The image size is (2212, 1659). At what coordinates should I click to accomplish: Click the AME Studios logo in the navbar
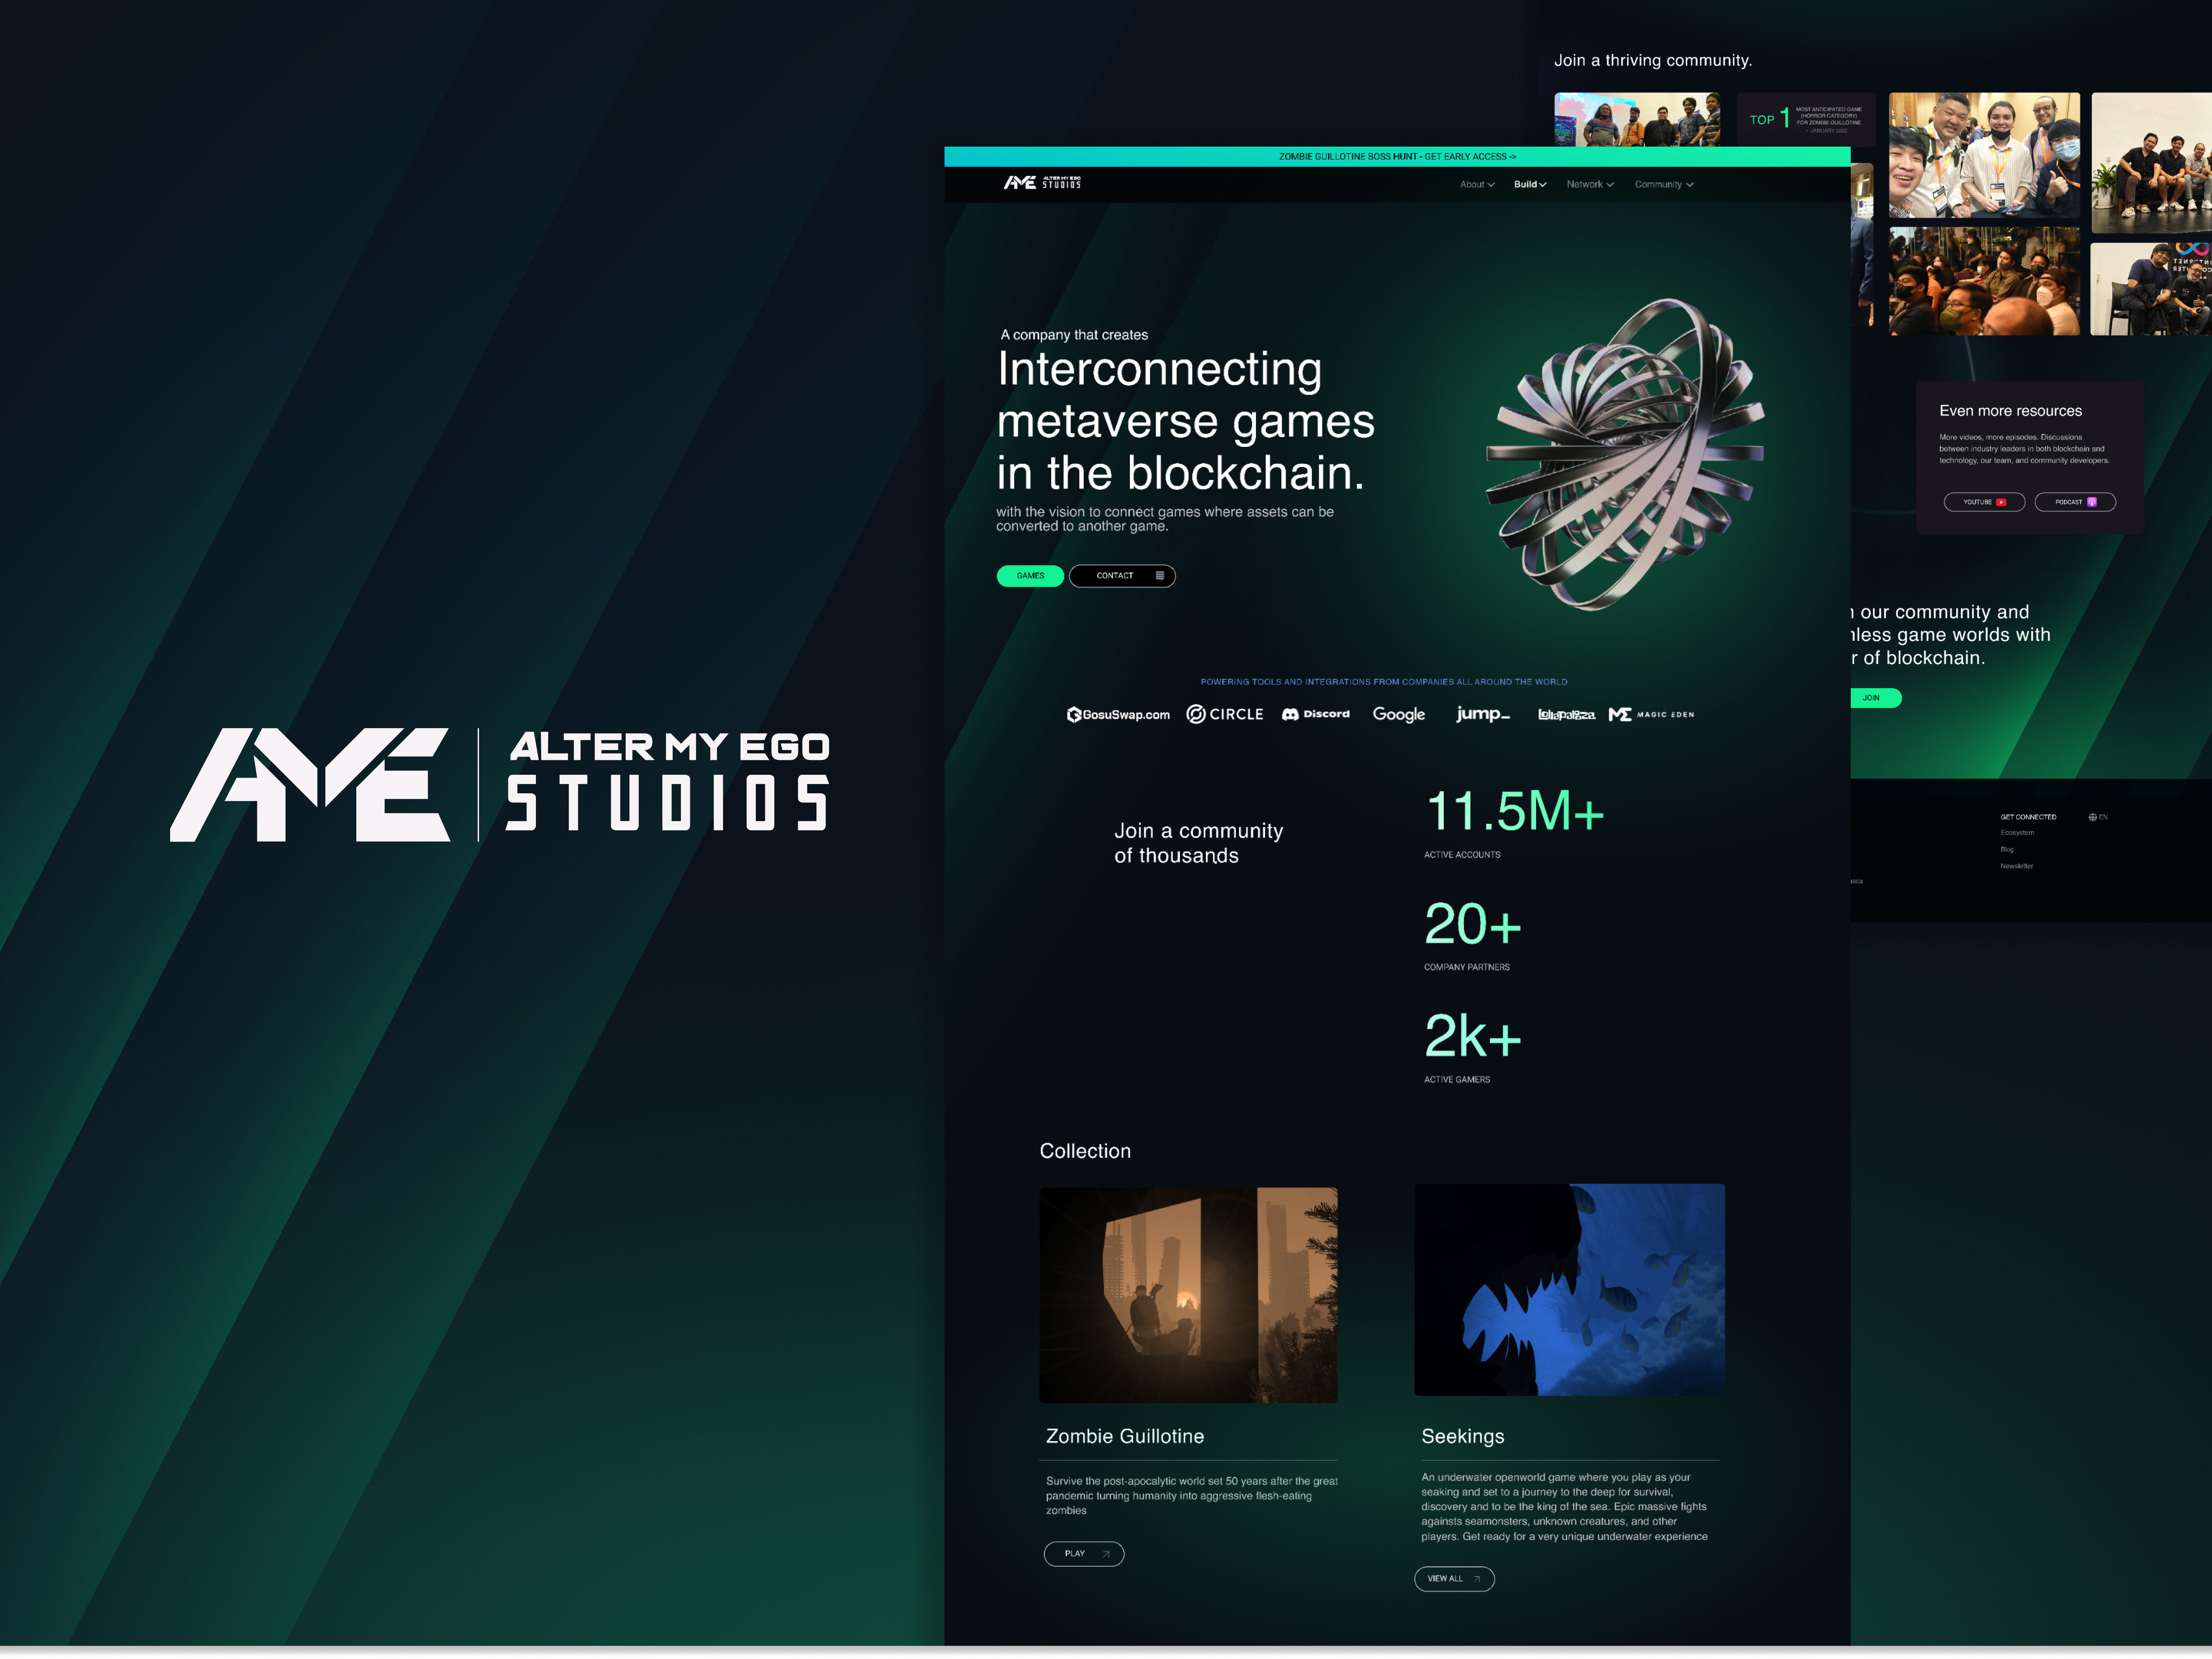(1042, 183)
